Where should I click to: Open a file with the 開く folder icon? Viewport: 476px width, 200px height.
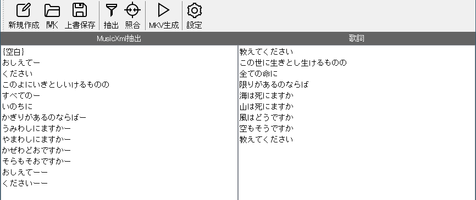coord(52,15)
